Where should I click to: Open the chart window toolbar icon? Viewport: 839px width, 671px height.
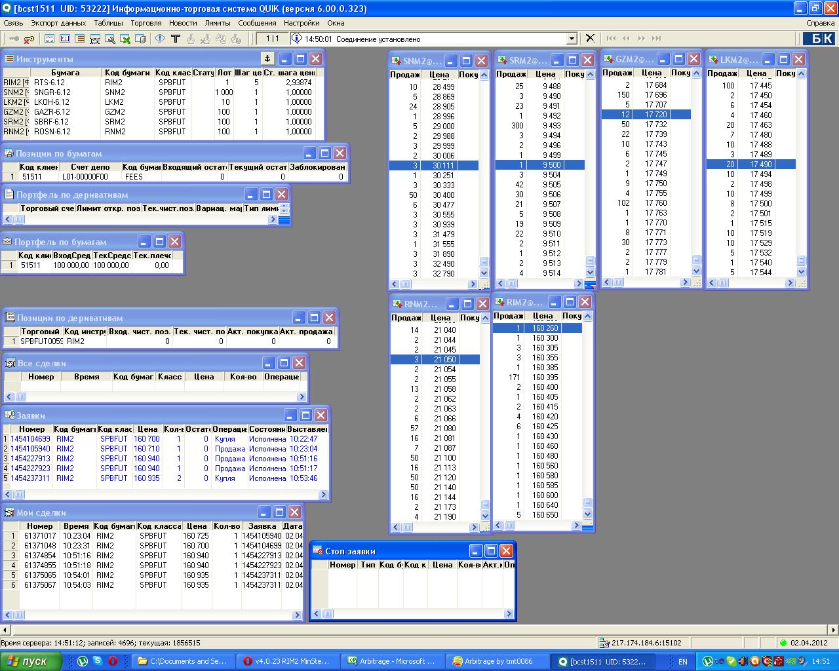[x=50, y=39]
